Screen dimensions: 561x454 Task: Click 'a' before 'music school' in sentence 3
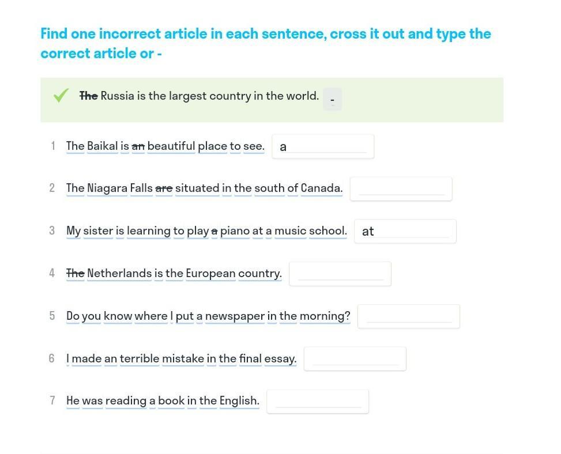click(x=269, y=230)
